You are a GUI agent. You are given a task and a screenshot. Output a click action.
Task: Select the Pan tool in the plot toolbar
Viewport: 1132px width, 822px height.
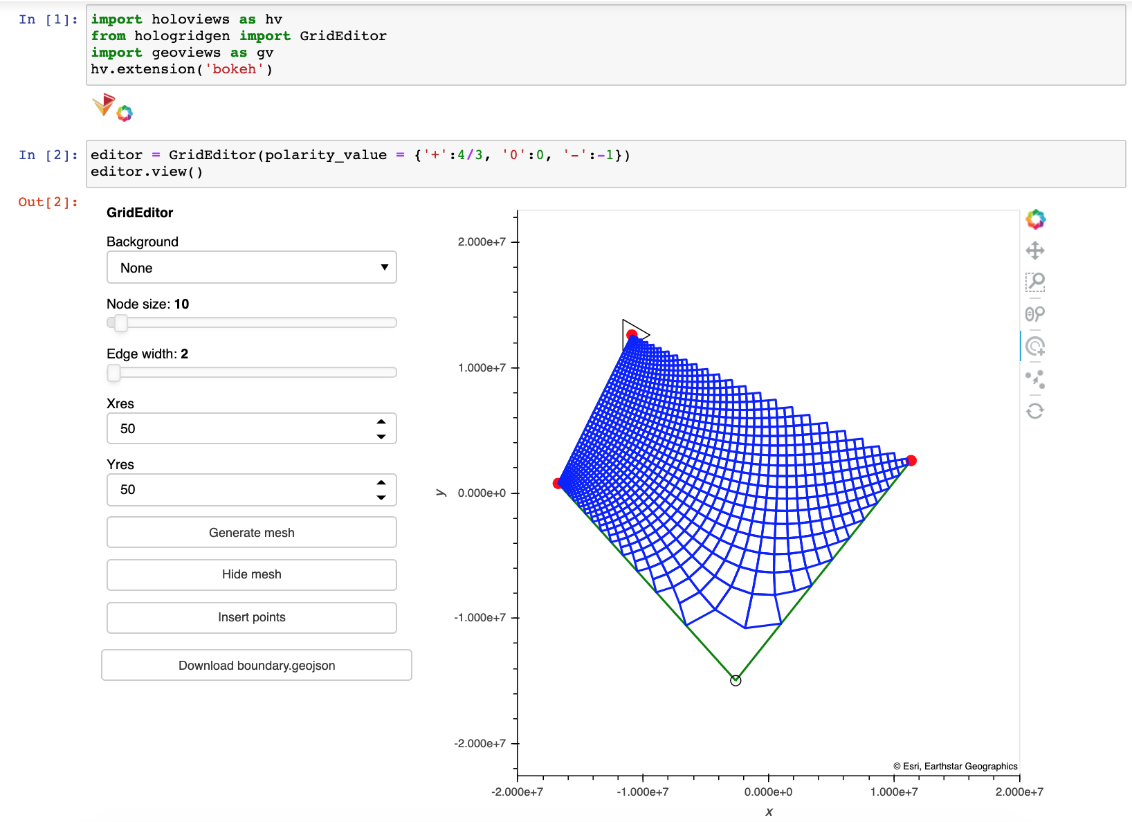pos(1036,250)
